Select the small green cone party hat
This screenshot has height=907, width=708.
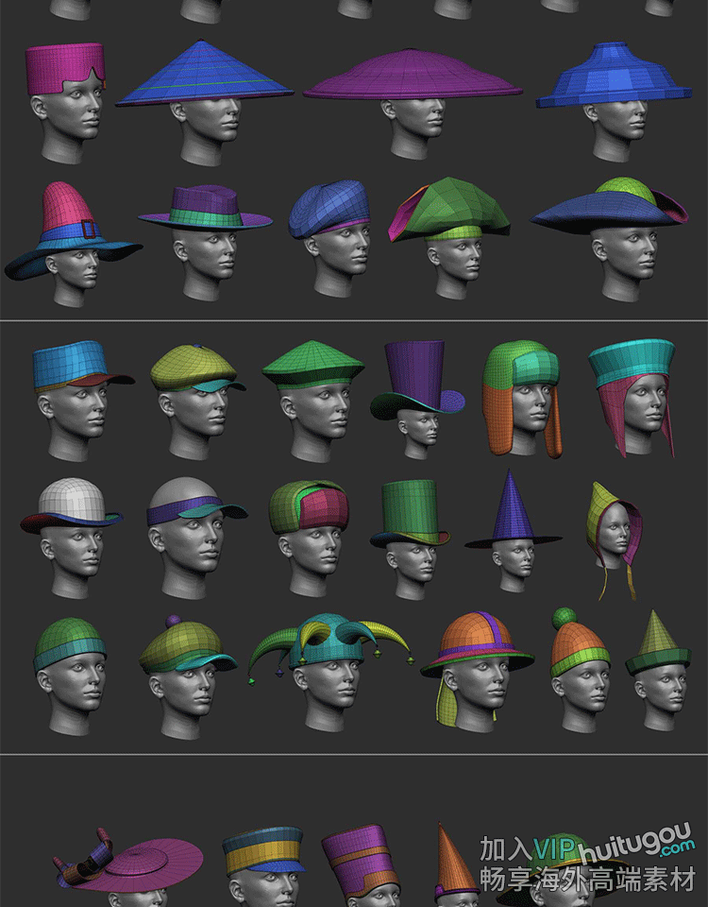pos(658,642)
